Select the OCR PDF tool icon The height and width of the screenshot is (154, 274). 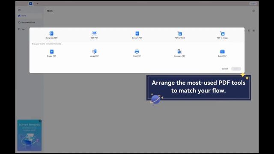click(94, 33)
